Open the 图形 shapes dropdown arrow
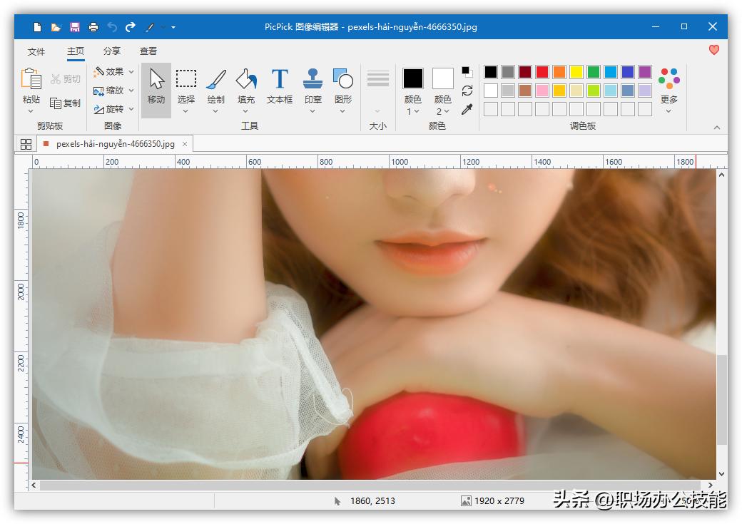742x524 pixels. (x=342, y=111)
